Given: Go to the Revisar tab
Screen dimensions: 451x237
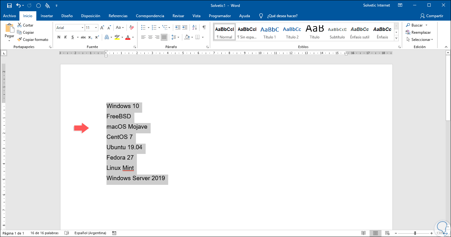Looking at the screenshot, I should coord(178,16).
